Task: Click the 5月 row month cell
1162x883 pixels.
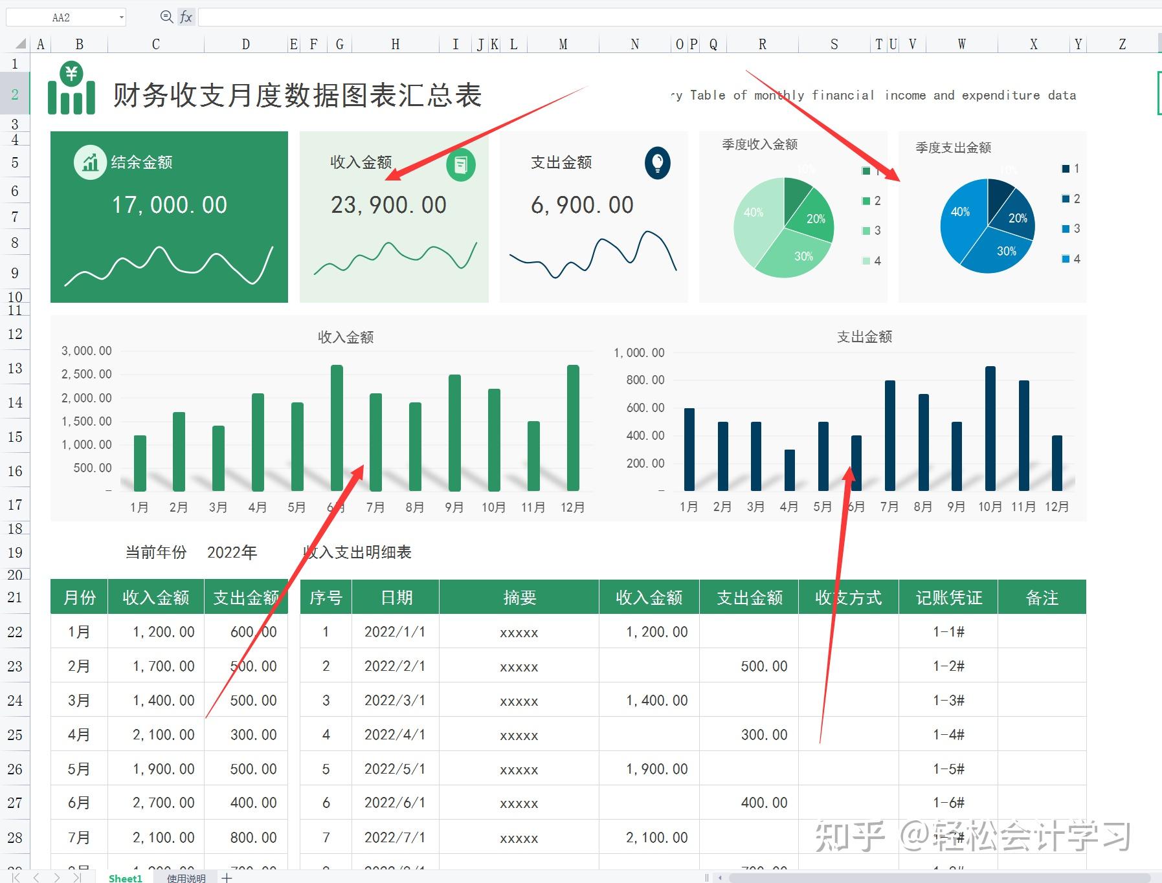Action: [x=79, y=769]
